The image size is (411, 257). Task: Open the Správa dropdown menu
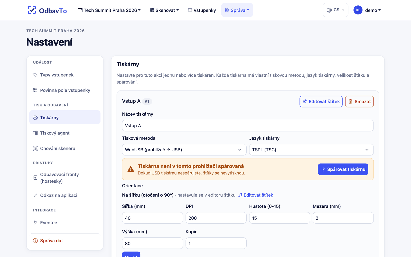click(x=237, y=10)
